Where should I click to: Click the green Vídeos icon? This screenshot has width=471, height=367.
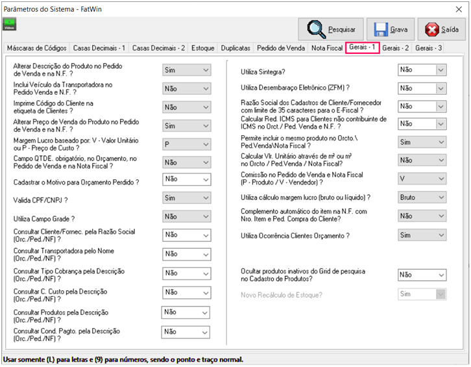10,25
